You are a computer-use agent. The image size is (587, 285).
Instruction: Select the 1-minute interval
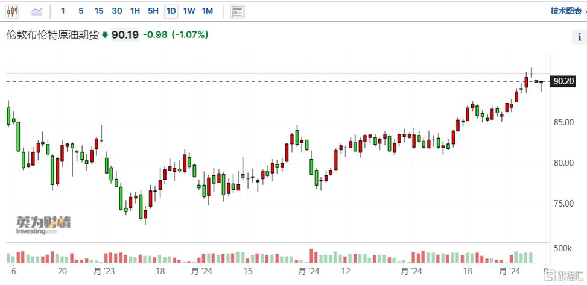tap(63, 11)
